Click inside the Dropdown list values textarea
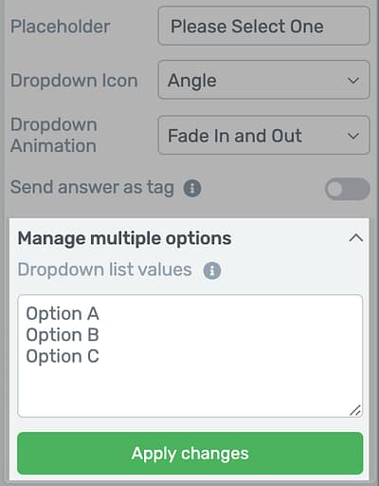The width and height of the screenshot is (379, 486). tap(190, 356)
